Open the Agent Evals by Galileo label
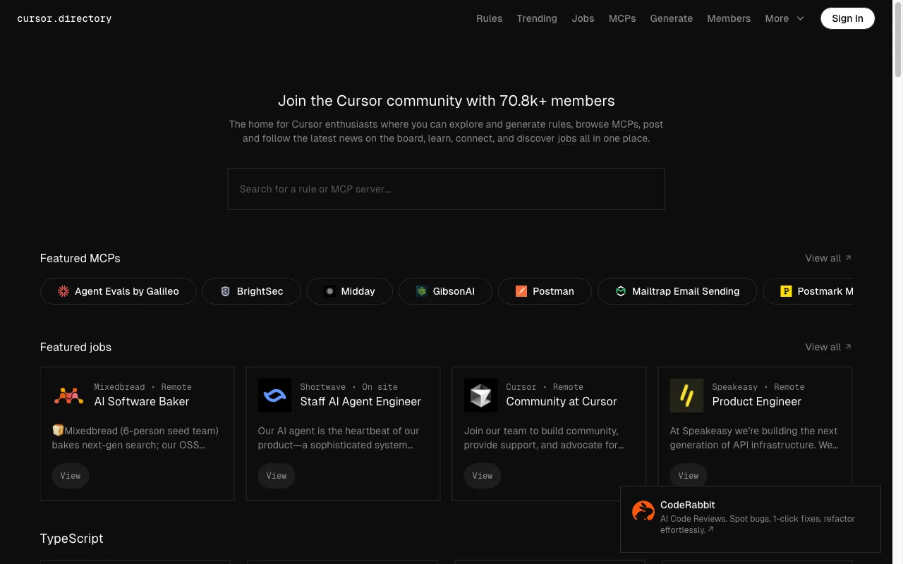 click(127, 291)
